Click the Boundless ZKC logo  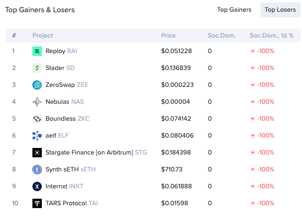point(37,119)
